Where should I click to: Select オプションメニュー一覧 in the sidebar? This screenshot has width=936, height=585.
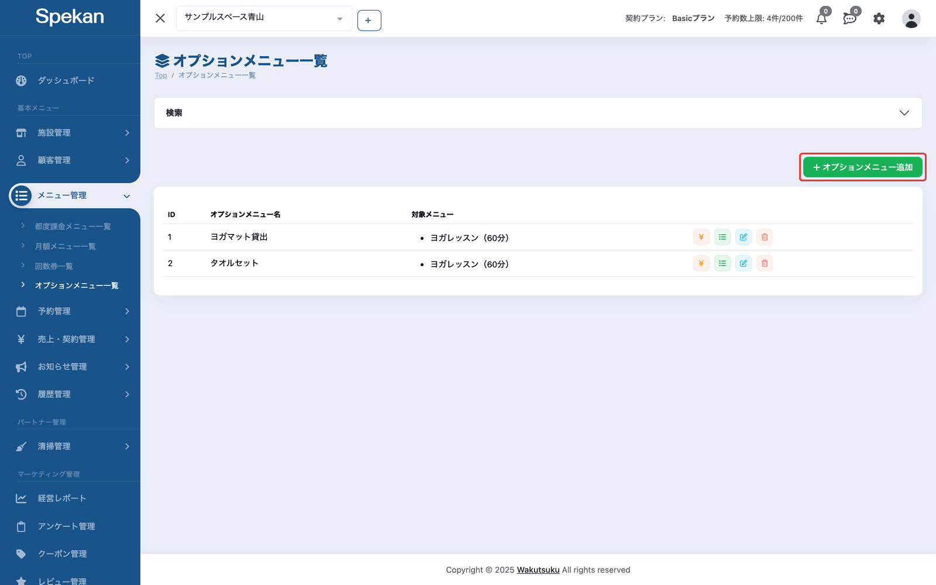click(x=77, y=285)
